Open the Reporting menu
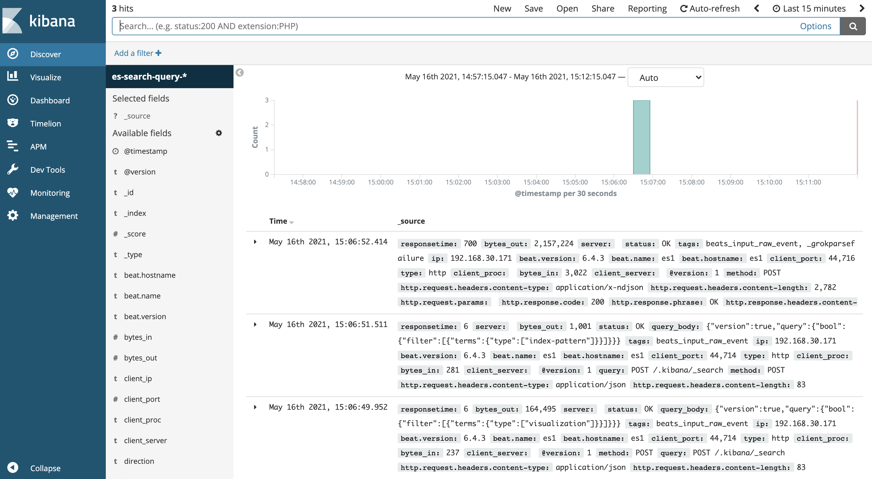 (647, 9)
